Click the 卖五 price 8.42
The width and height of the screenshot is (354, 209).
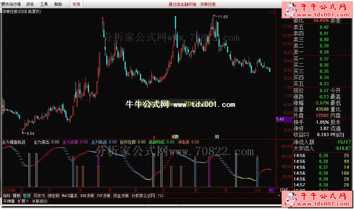coord(324,27)
